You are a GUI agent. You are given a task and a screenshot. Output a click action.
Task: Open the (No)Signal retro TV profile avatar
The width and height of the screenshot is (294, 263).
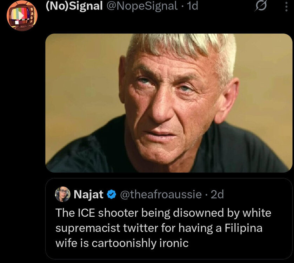click(x=22, y=16)
